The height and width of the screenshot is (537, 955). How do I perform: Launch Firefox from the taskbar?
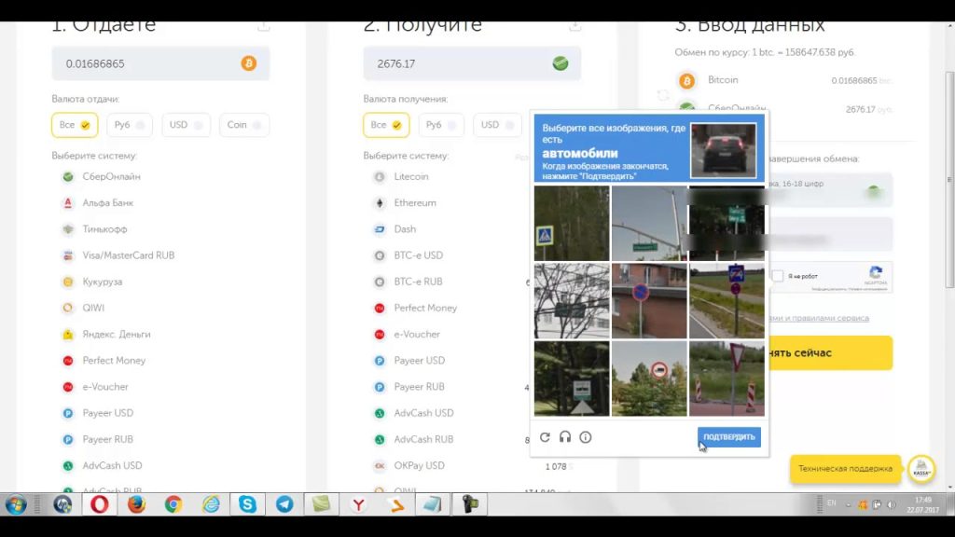point(136,504)
